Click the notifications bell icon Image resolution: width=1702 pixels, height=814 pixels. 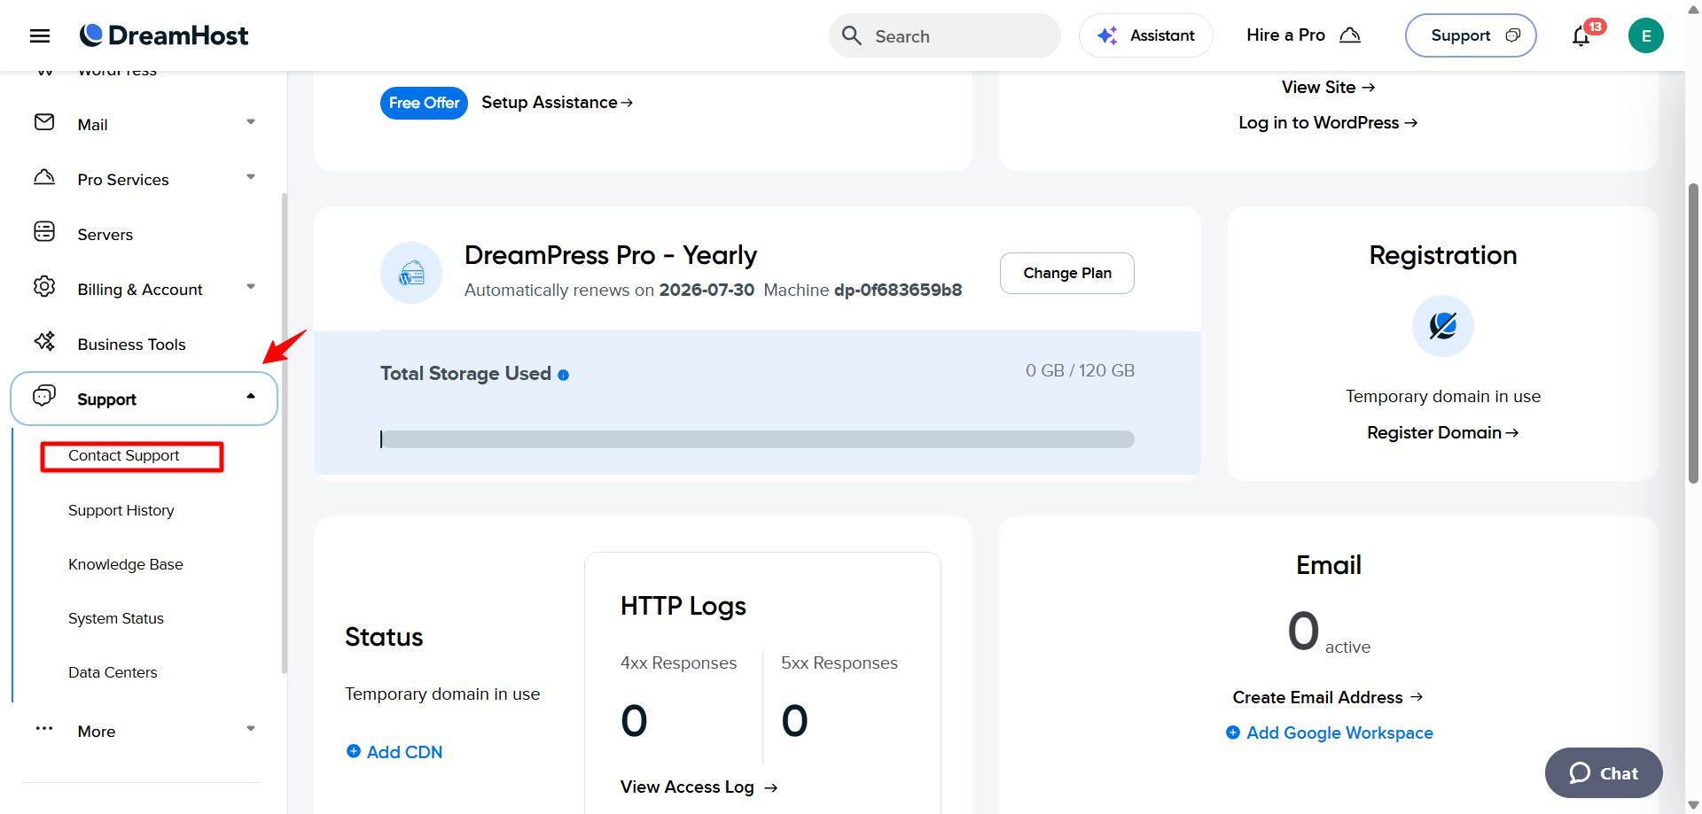click(1581, 36)
